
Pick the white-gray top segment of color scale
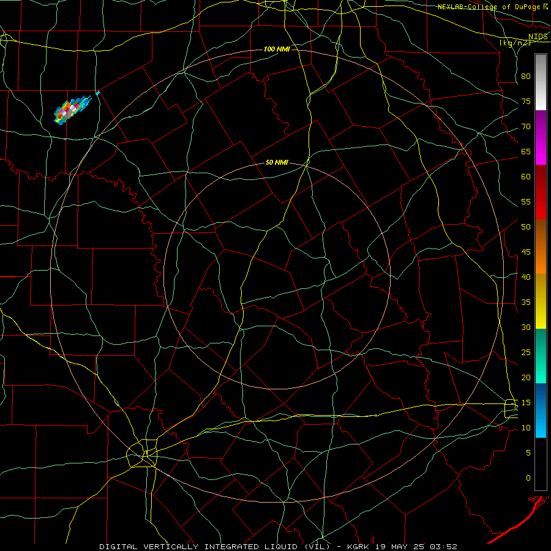[x=541, y=82]
